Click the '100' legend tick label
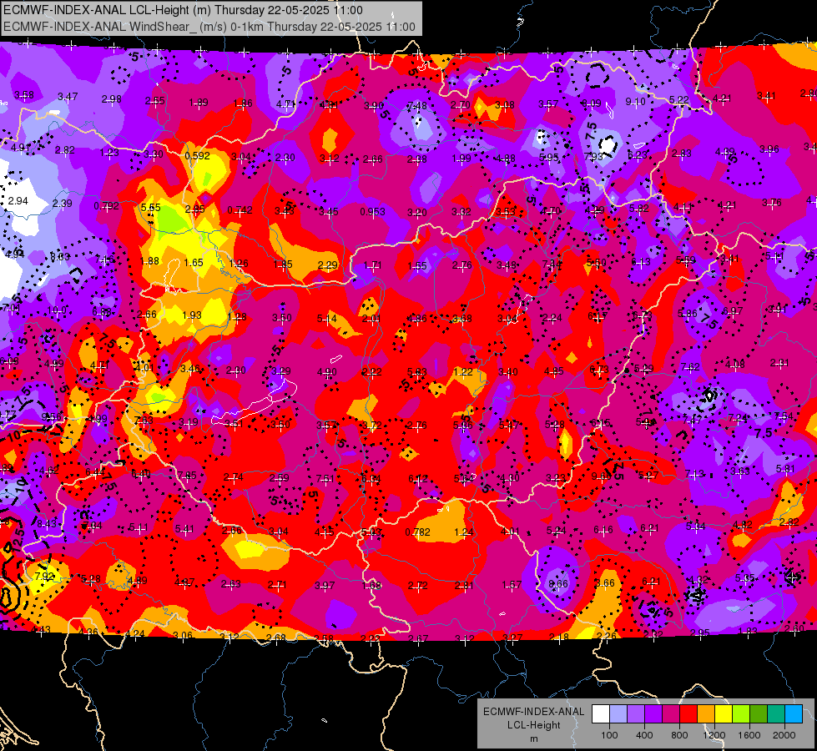Screen dimensions: 817x751 609,735
